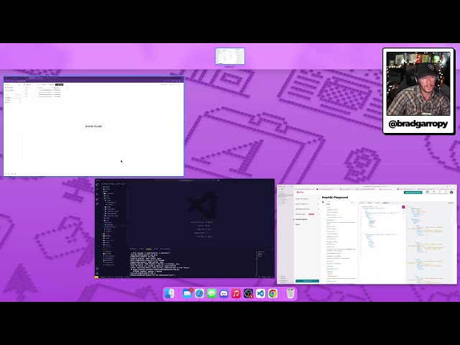Click the yellow remote indicator in VS Code status bar

96,277
